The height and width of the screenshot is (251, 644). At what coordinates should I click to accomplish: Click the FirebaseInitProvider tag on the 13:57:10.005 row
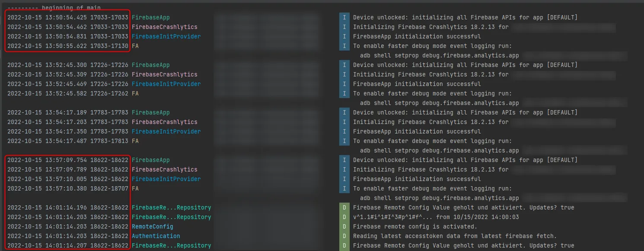pos(166,179)
